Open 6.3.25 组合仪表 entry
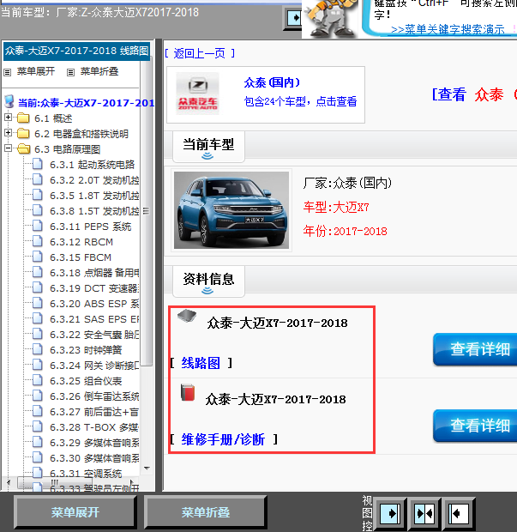Viewport: 517px width, 532px height. coord(86,381)
